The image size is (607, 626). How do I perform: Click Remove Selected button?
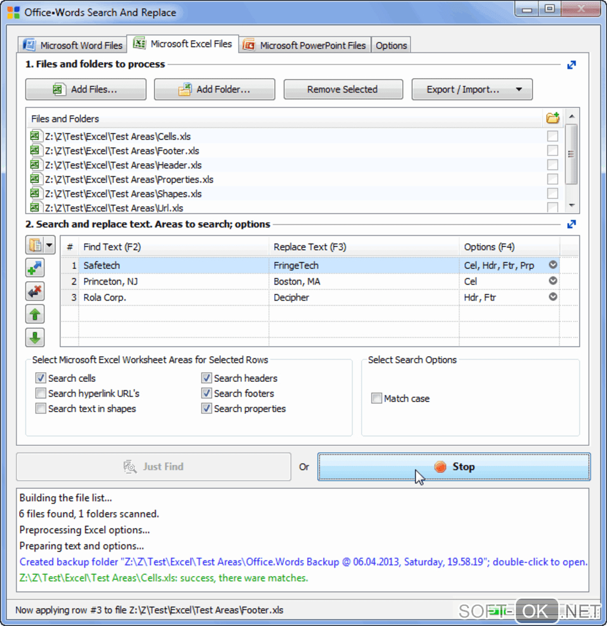(343, 89)
